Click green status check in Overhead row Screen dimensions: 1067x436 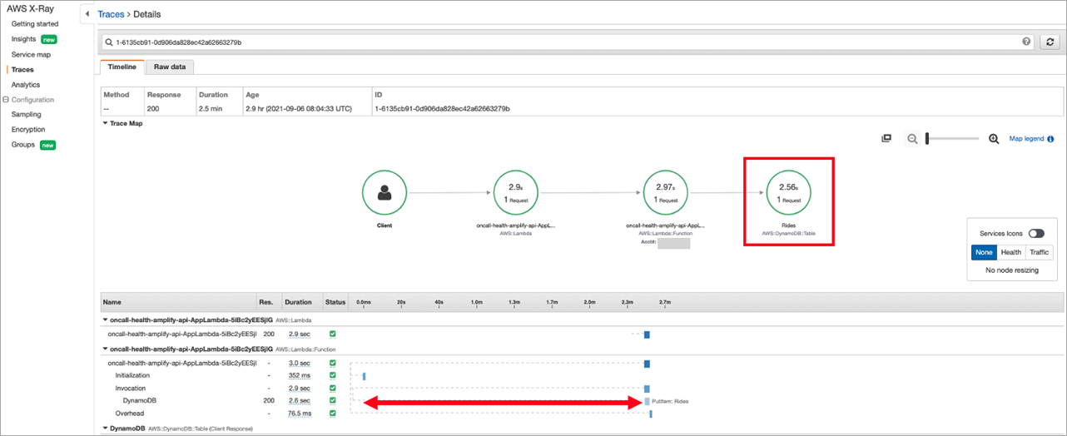333,413
